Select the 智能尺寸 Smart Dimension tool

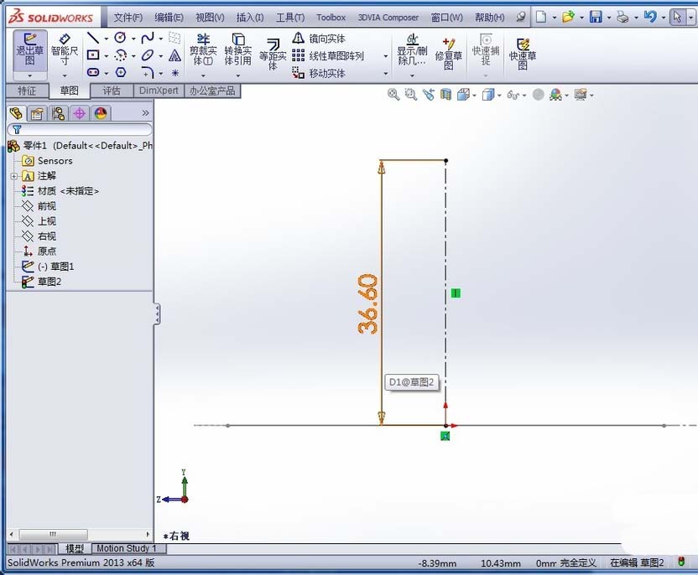click(65, 49)
